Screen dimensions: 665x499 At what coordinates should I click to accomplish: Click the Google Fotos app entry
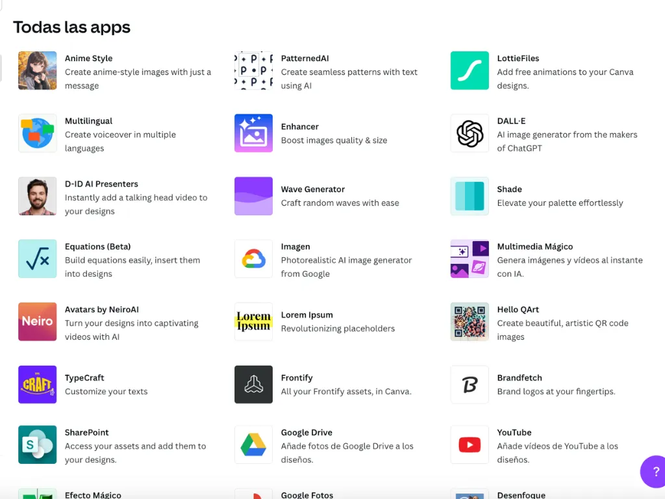307,494
